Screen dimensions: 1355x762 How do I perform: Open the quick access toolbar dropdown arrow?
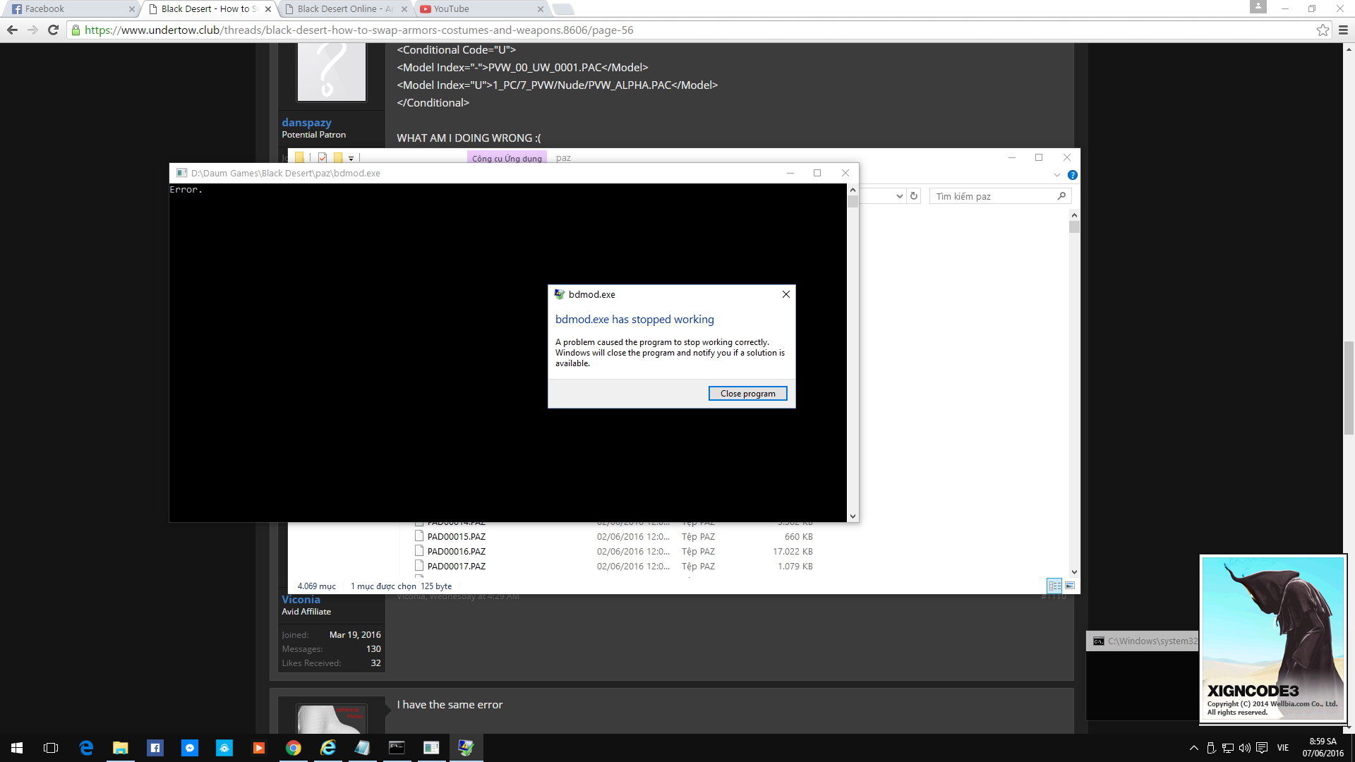click(351, 159)
